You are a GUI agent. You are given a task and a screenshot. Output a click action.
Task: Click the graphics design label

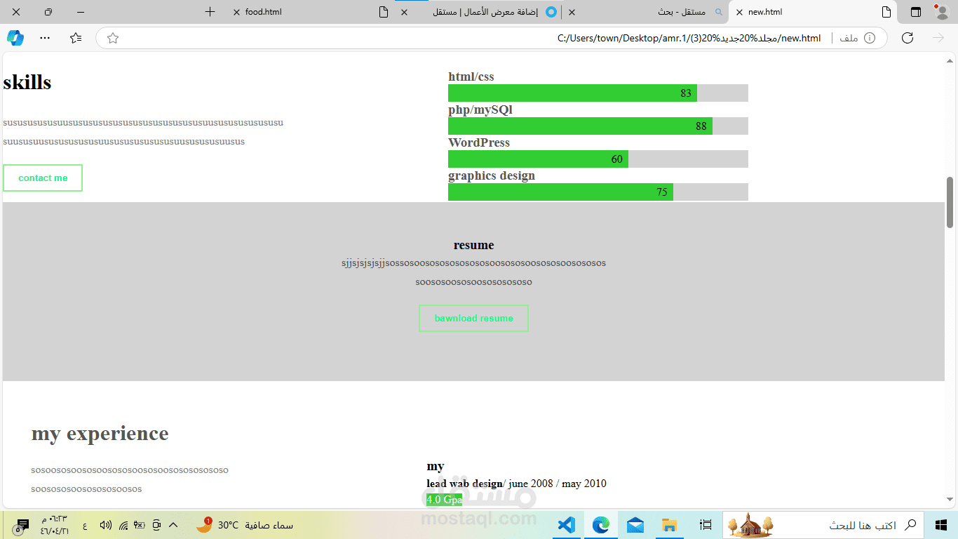tap(492, 175)
